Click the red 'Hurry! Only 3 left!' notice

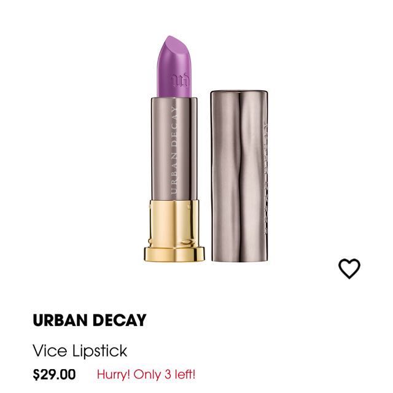(146, 375)
